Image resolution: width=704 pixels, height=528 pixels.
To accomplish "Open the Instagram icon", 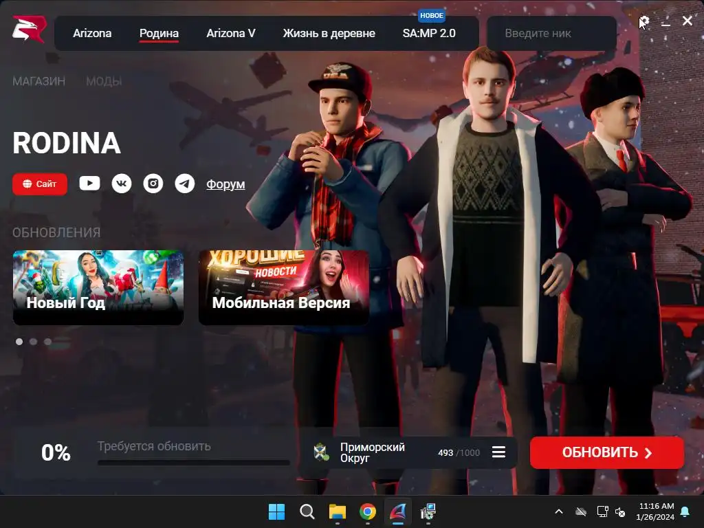I will [x=153, y=183].
